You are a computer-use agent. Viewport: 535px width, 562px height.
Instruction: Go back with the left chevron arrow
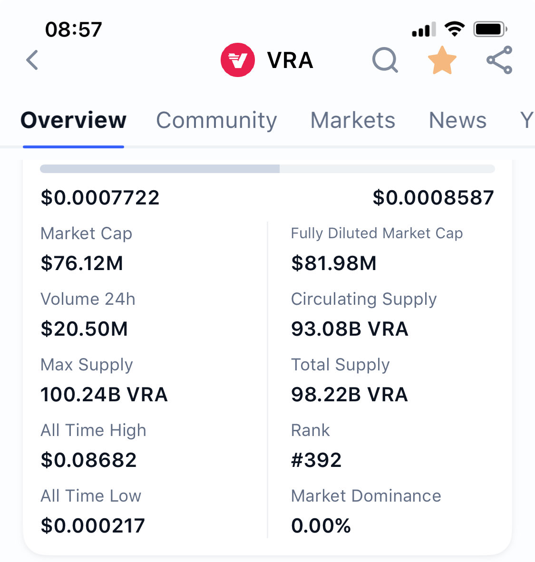(x=32, y=60)
